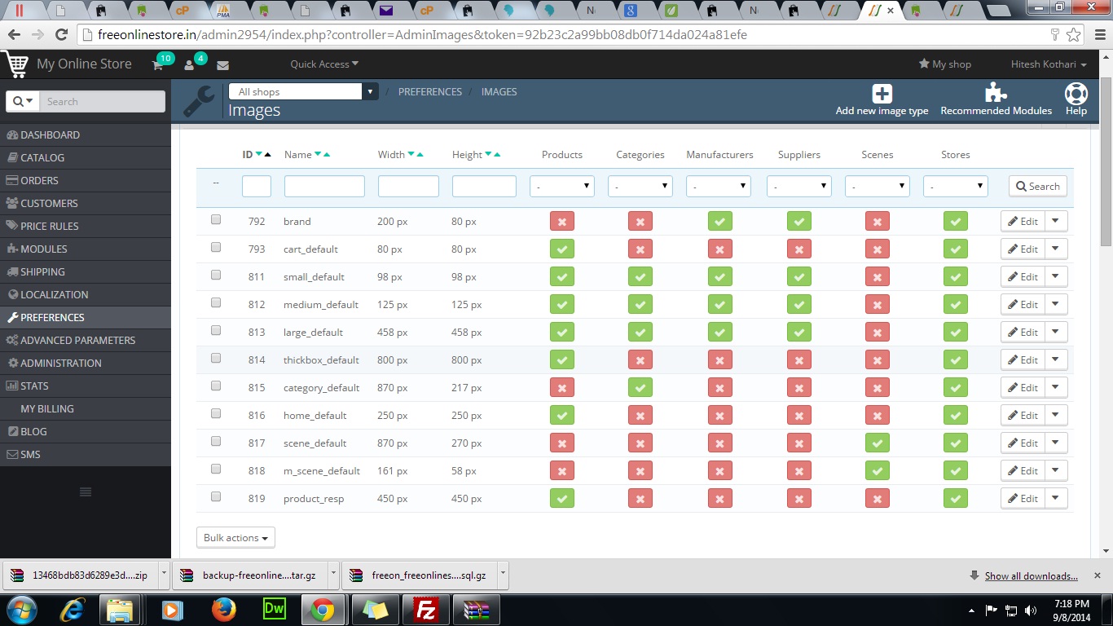Open the All shops dropdown
1113x626 pixels.
point(303,91)
